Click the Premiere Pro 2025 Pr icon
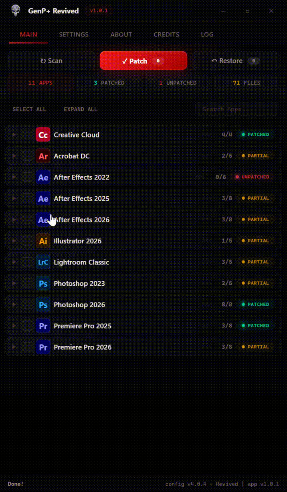Image resolution: width=287 pixels, height=492 pixels. (43, 326)
